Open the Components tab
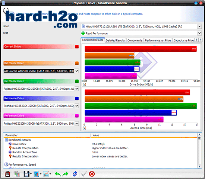Image resolution: width=205 pixels, height=179 pixels. click(135, 40)
